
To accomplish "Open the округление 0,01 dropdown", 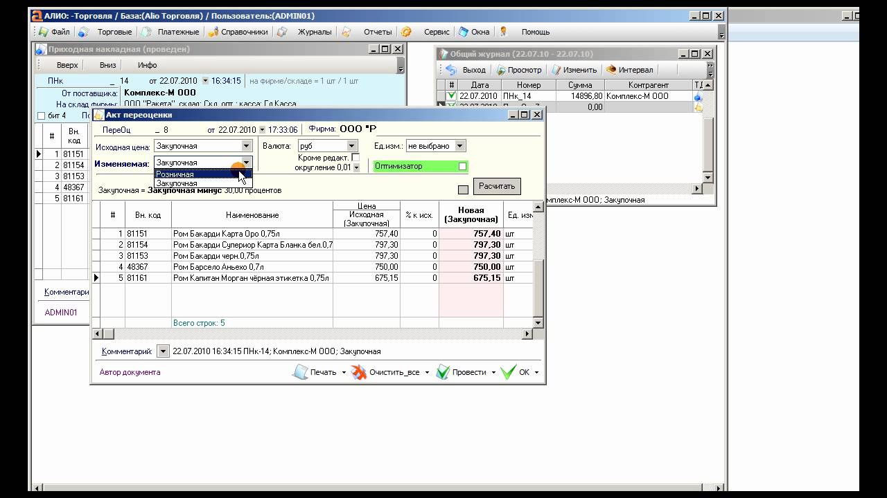I will point(357,167).
